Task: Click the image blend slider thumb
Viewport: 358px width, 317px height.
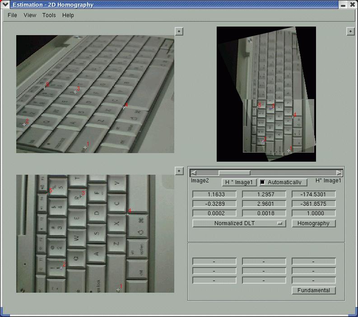Action: (234, 173)
